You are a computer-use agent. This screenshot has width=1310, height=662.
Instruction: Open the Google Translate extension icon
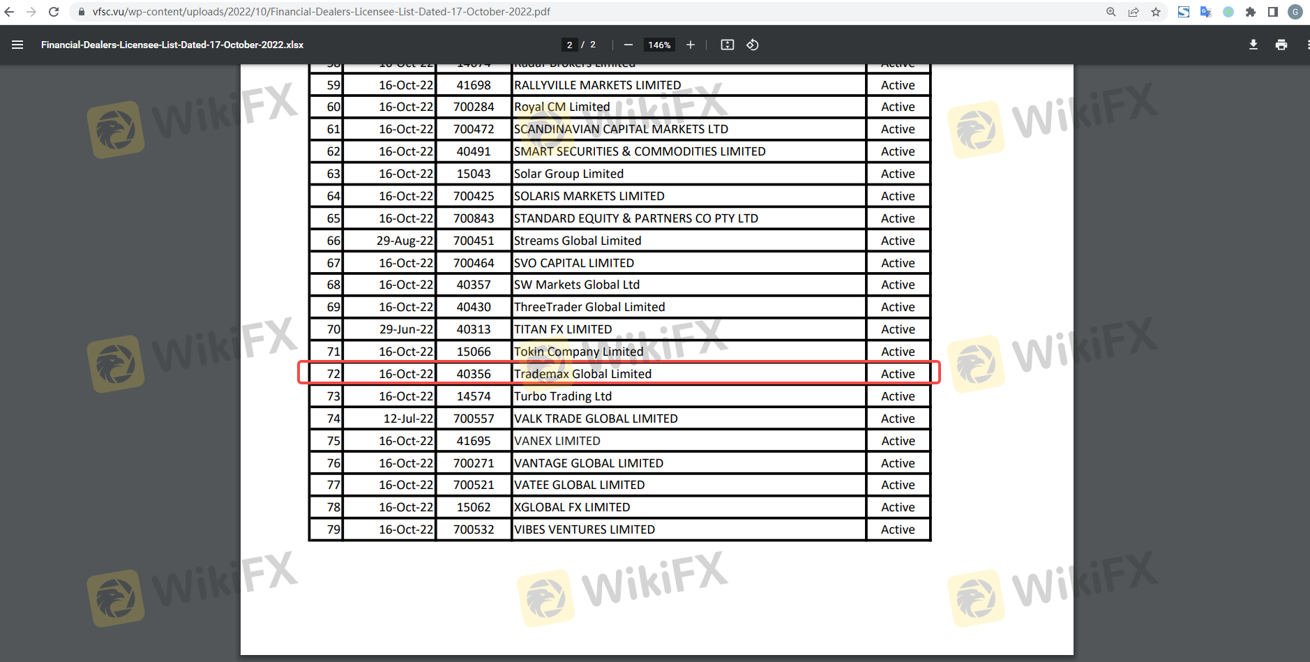(1205, 12)
